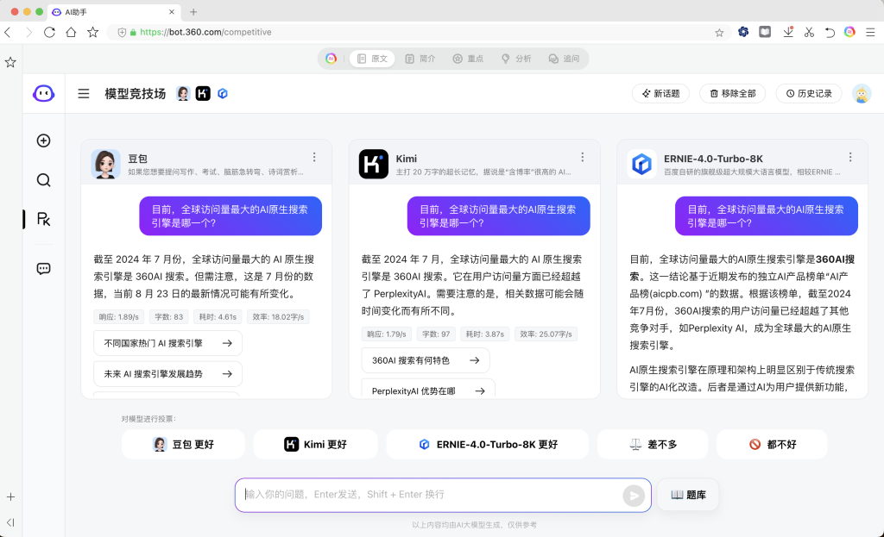Viewport: 884px width, 537px height.
Task: Open Doubao card options menu
Action: coord(314,157)
